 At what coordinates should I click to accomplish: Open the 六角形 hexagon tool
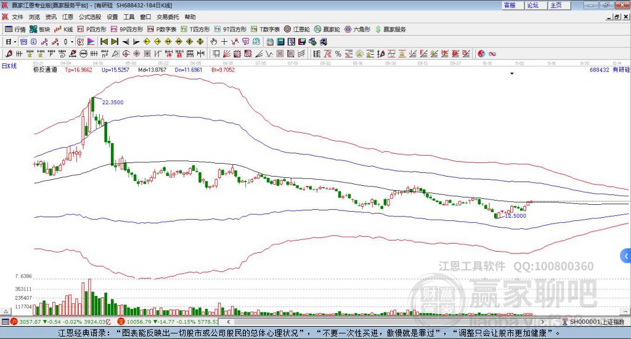[x=357, y=30]
